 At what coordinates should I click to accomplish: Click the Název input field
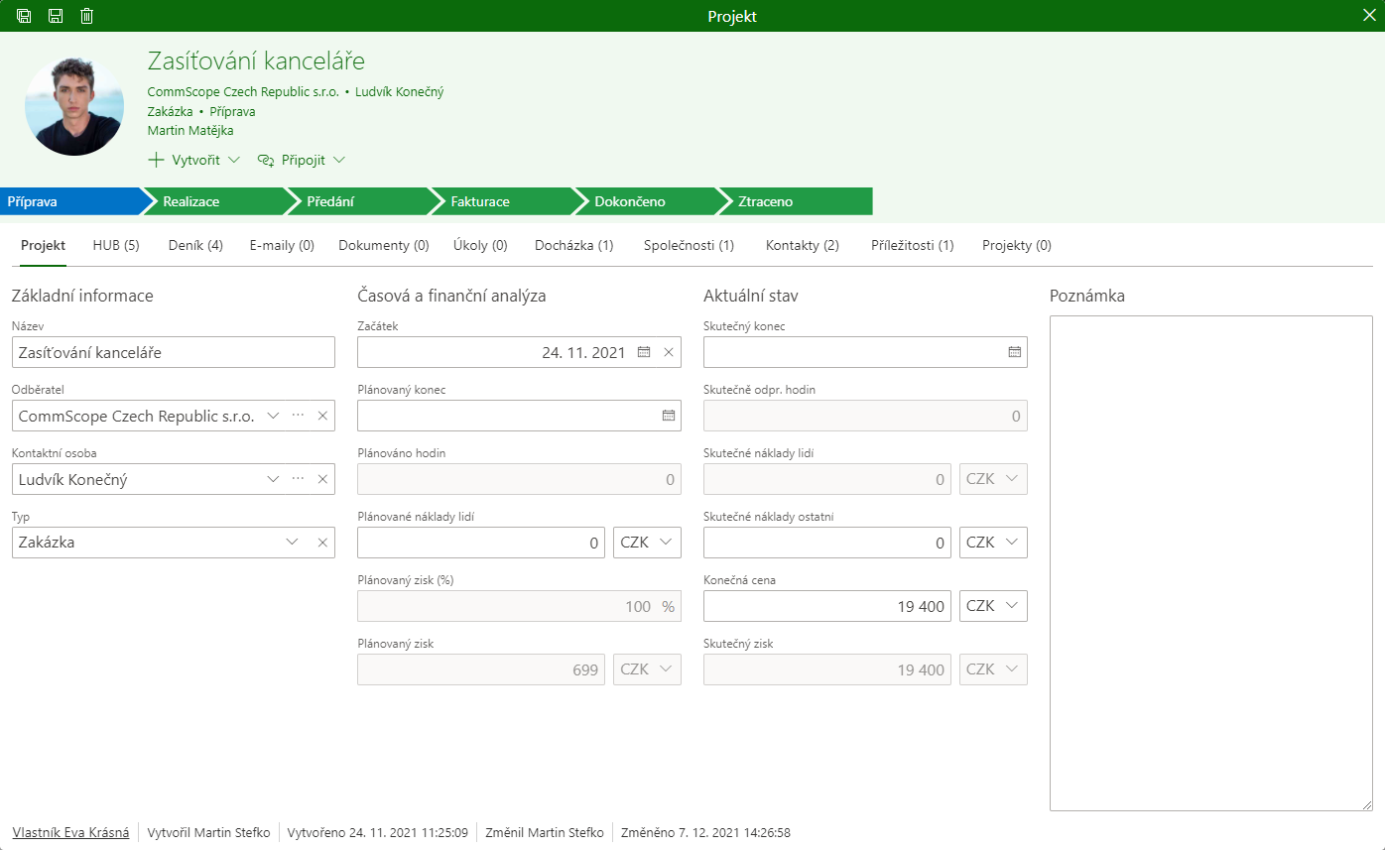(174, 352)
